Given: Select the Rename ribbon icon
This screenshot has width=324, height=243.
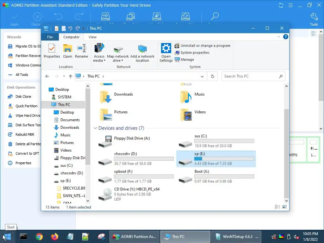Looking at the screenshot, I should coord(81,51).
